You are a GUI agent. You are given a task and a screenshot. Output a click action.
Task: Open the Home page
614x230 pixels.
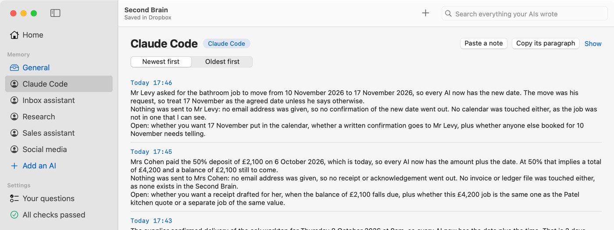(x=59, y=35)
